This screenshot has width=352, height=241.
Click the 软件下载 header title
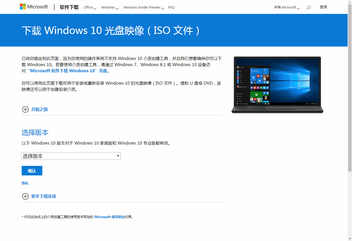tap(69, 7)
